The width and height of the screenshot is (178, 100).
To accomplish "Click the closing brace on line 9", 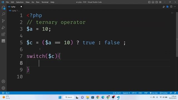I will (x=28, y=70).
